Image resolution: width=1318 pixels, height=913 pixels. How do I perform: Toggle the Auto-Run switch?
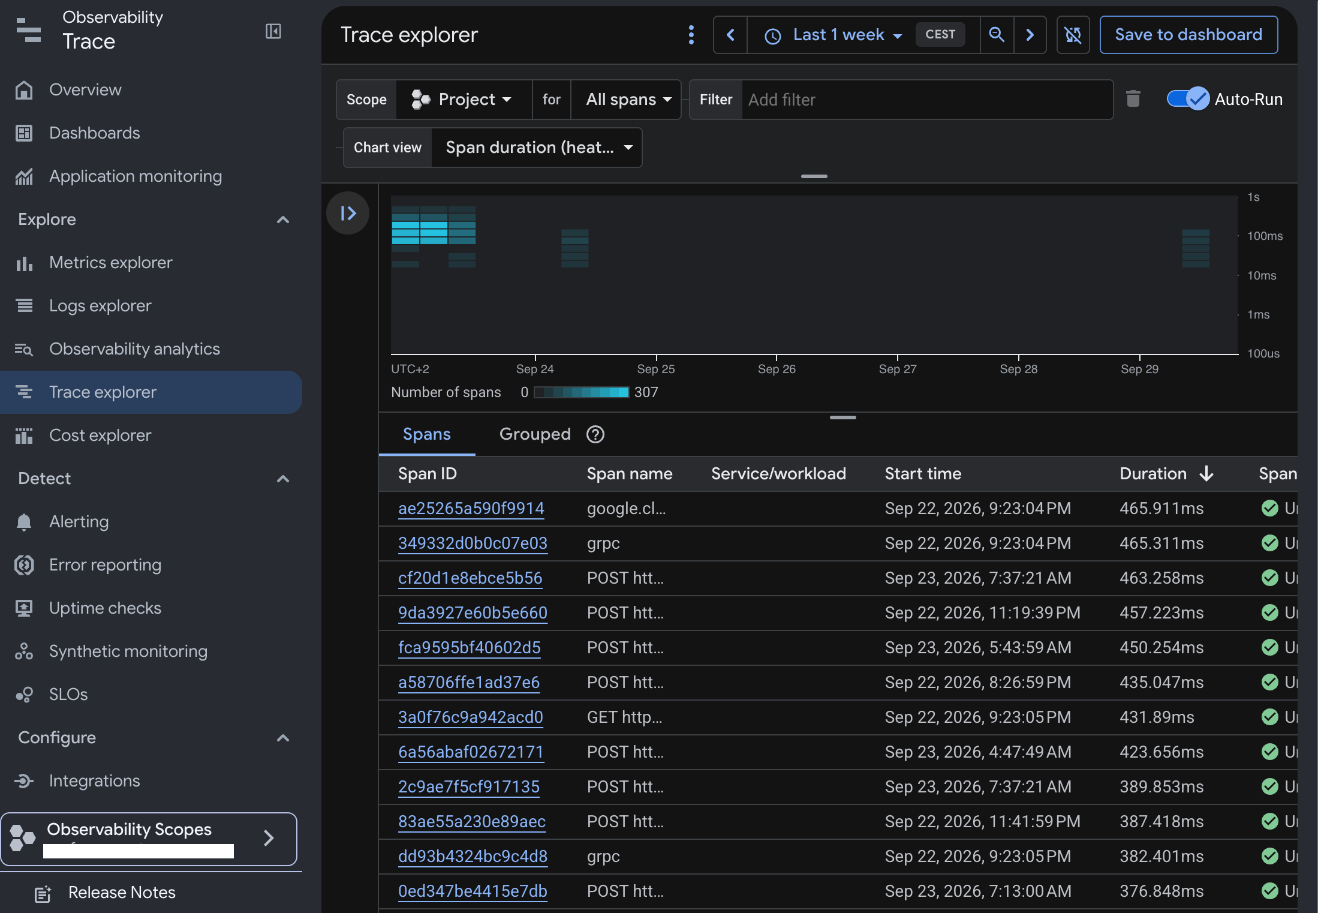1188,99
